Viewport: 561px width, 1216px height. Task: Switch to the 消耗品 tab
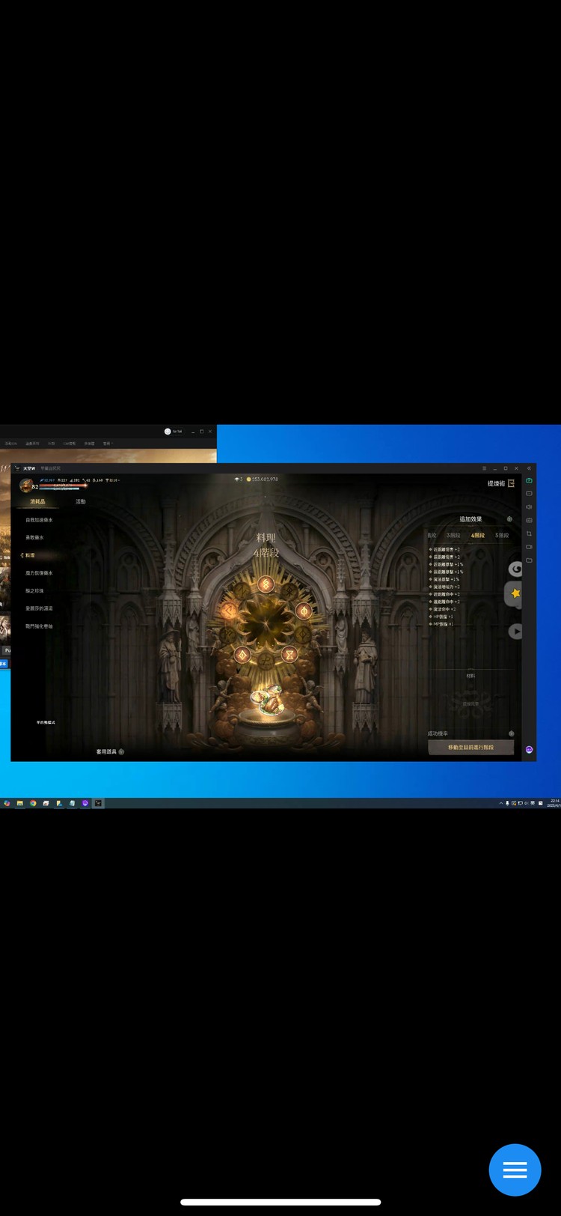point(37,501)
